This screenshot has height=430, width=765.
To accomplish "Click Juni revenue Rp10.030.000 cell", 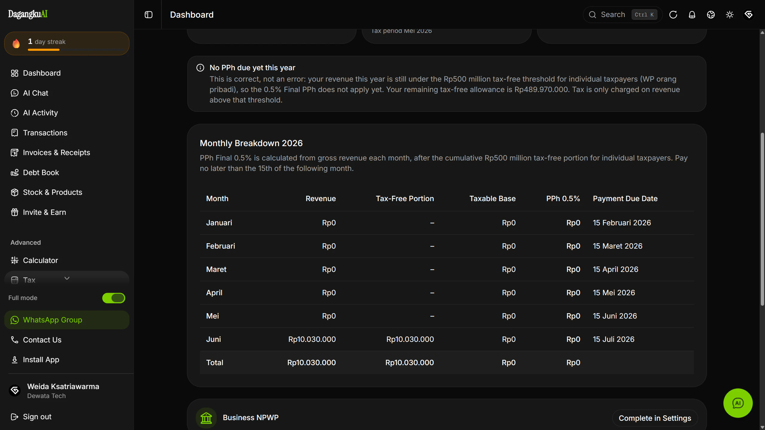I will 312,339.
